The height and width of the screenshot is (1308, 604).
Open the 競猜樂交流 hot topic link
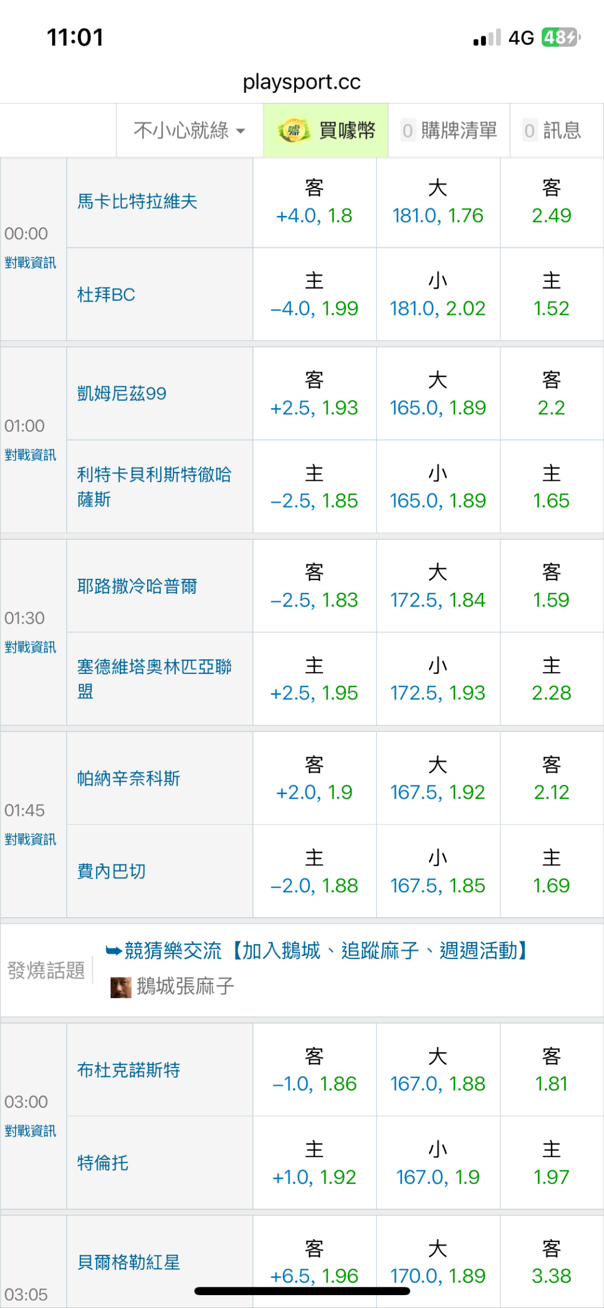point(324,951)
